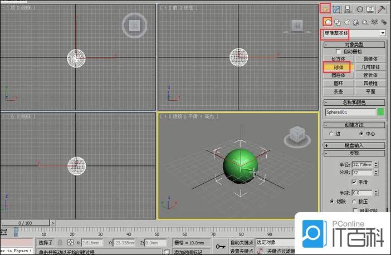Collapse the 名称和颜色 rollout

coord(354,102)
